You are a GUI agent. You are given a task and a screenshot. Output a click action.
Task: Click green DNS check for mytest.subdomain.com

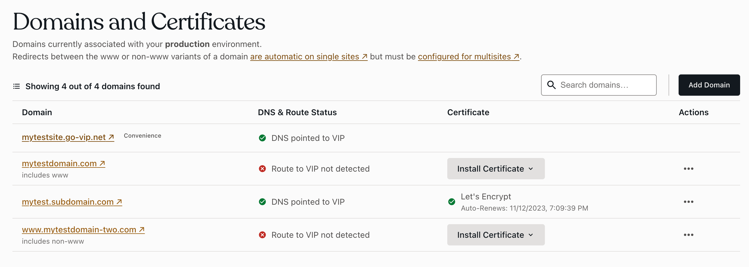tap(262, 202)
